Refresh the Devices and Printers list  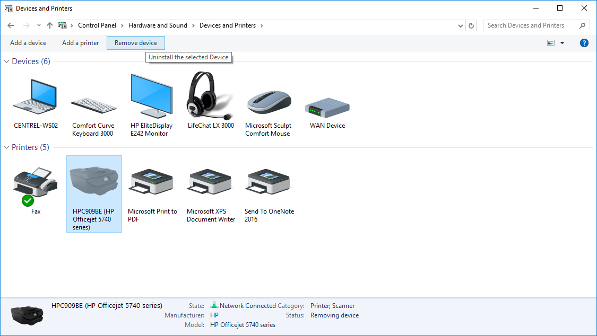[471, 25]
